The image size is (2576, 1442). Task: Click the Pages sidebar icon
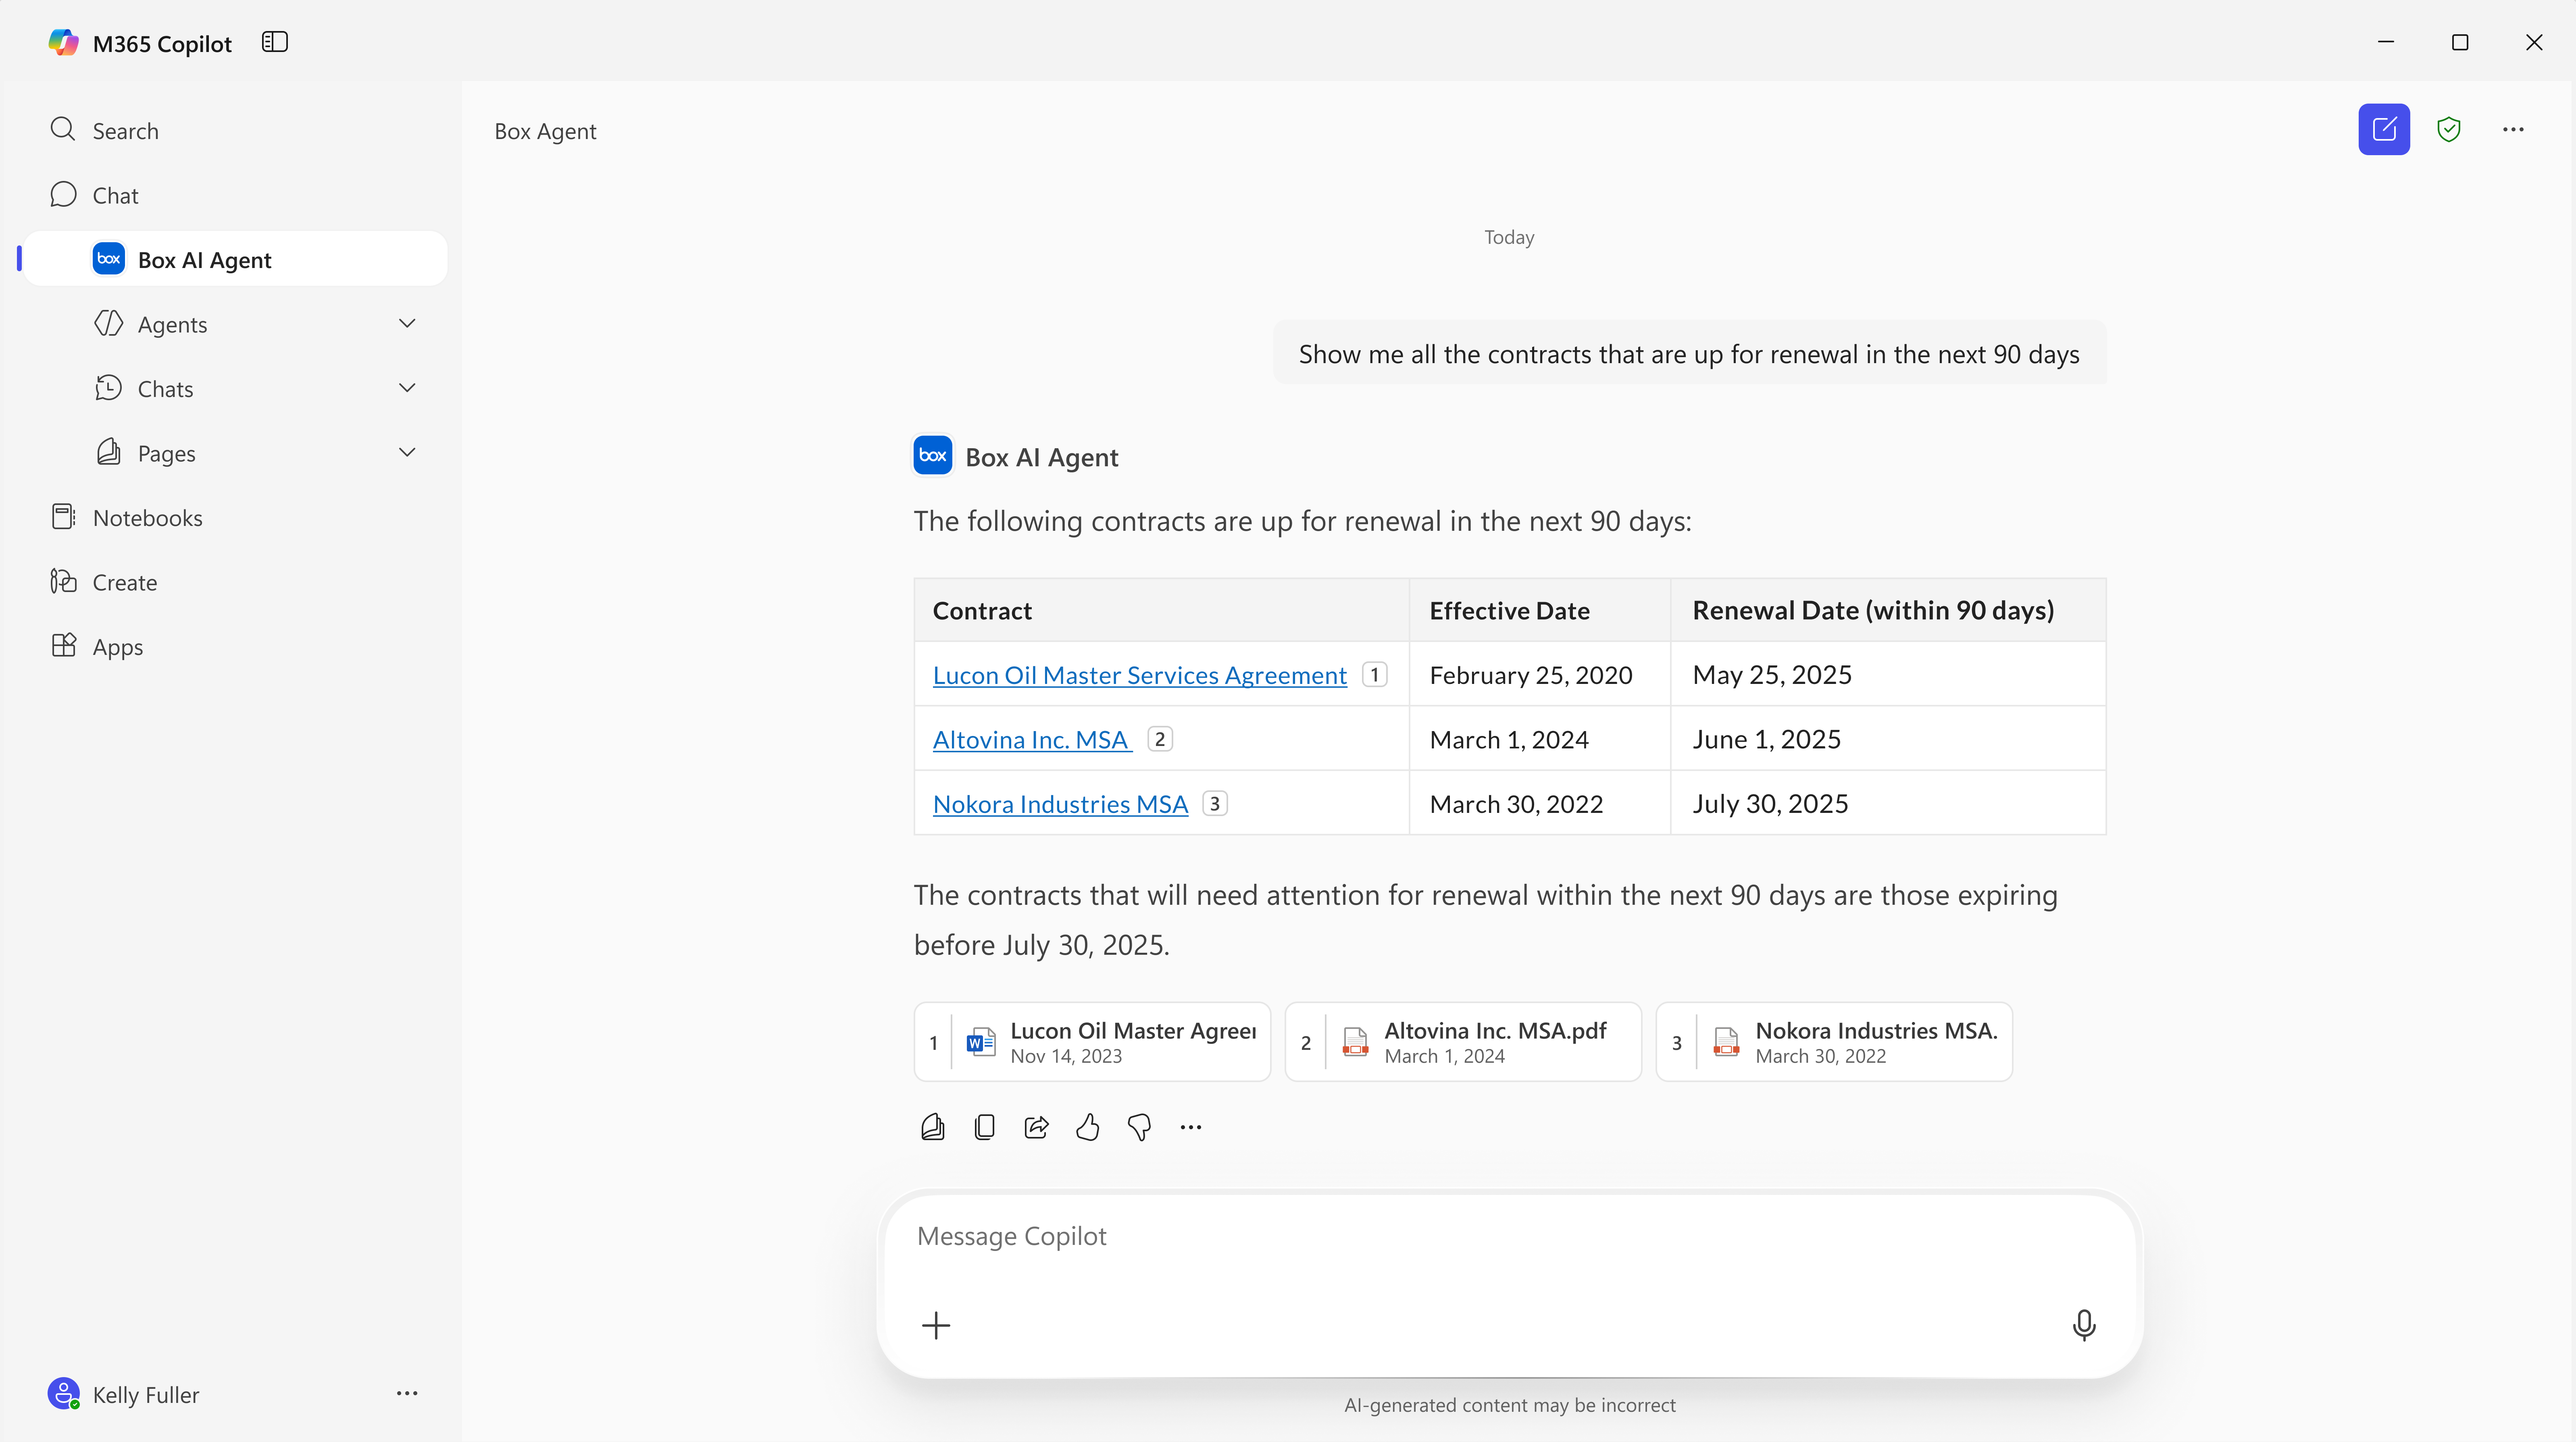pos(109,453)
